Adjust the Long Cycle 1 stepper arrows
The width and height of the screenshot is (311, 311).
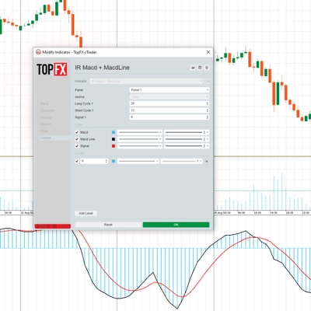tap(208, 103)
